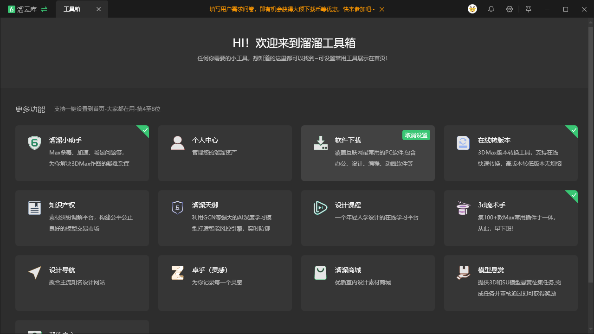Click the 一个年轻人学设计的在线学习平台 description
The height and width of the screenshot is (334, 594).
[377, 217]
